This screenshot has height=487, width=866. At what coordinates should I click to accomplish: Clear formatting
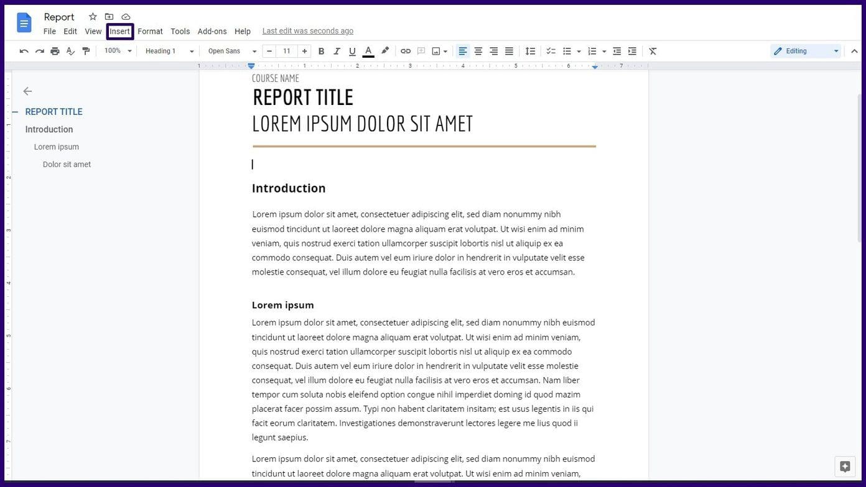[653, 51]
